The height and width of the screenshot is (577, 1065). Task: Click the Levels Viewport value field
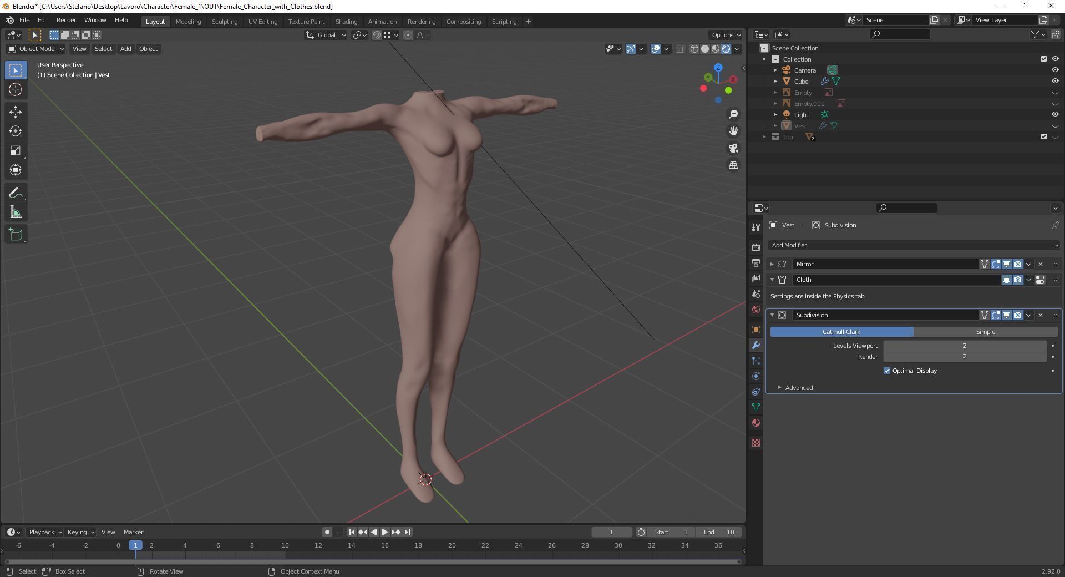(x=964, y=346)
